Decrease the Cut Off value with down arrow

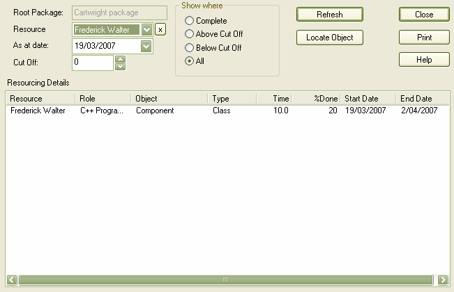click(x=120, y=67)
